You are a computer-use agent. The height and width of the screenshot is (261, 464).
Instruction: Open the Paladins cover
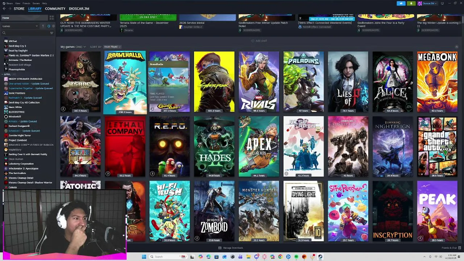303,82
